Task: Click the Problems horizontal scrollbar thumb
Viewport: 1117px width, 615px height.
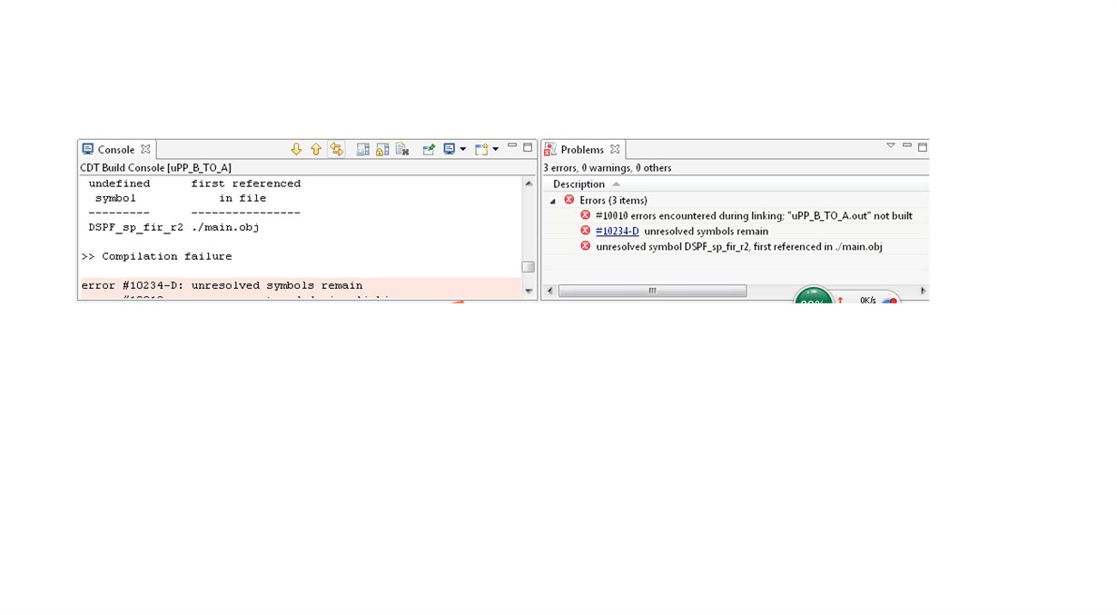Action: (652, 291)
